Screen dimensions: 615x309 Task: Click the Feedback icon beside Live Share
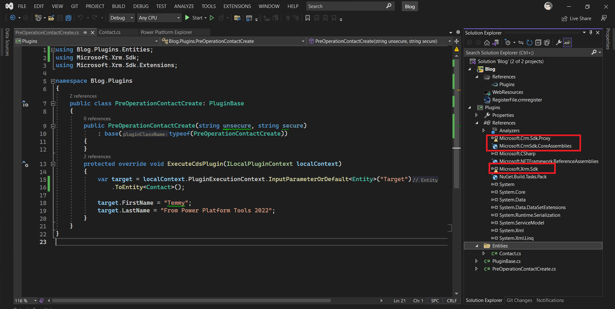(x=604, y=18)
